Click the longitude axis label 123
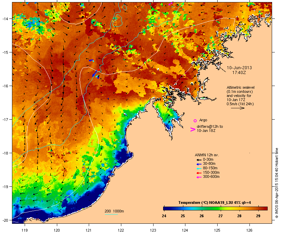The height and width of the screenshot is (233, 281). tap(153, 230)
